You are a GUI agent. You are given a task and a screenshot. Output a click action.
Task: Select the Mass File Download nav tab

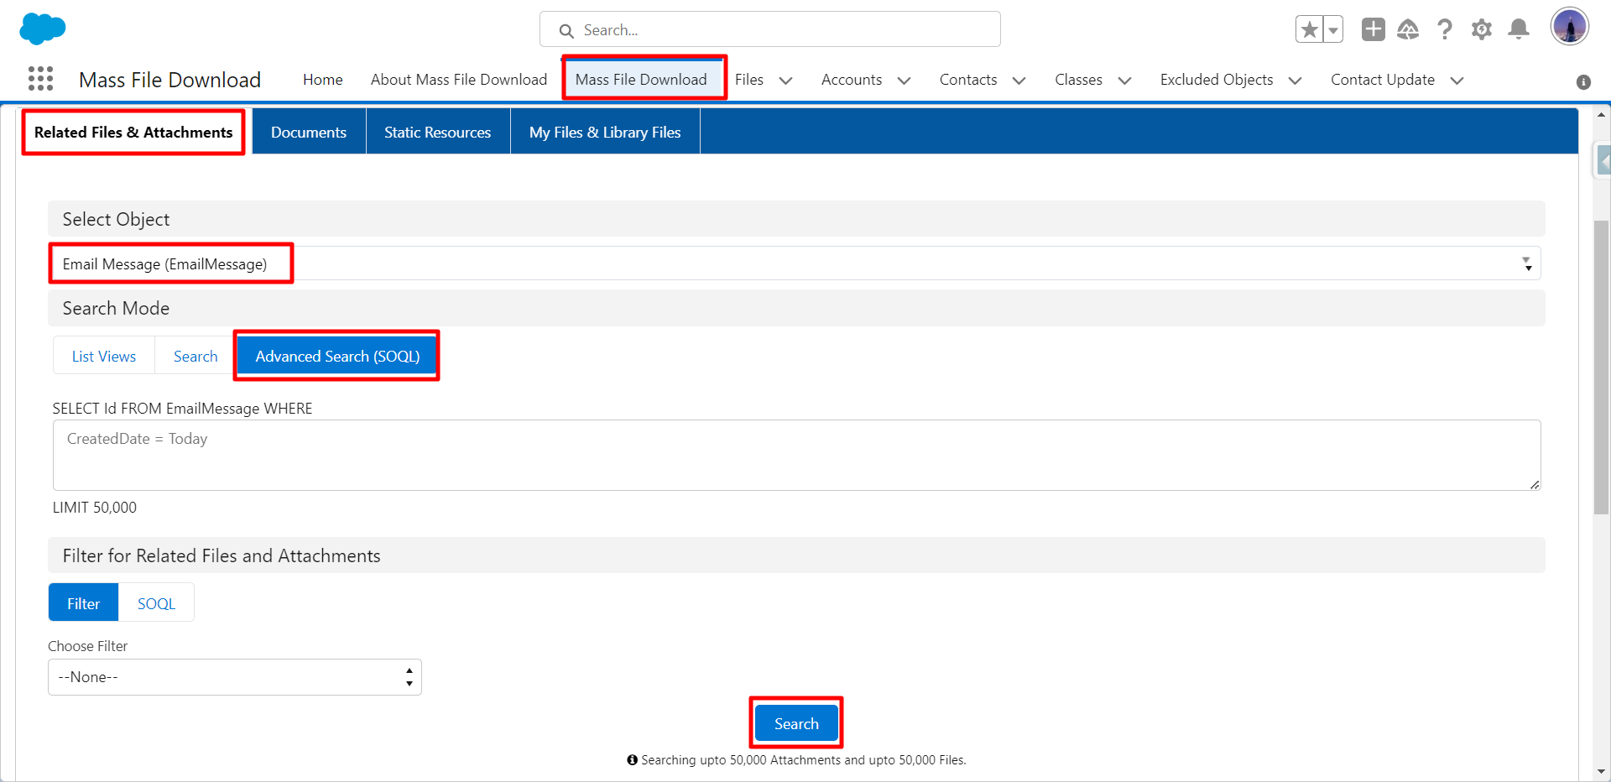click(641, 80)
